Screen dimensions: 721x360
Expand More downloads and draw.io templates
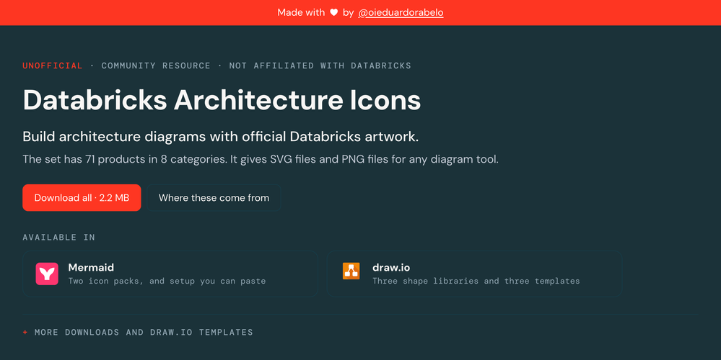click(138, 332)
